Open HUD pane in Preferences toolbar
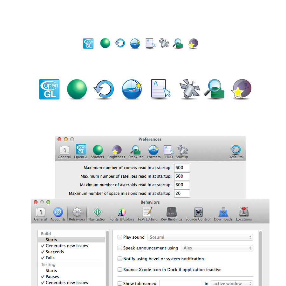The image size is (286, 286). [169, 152]
